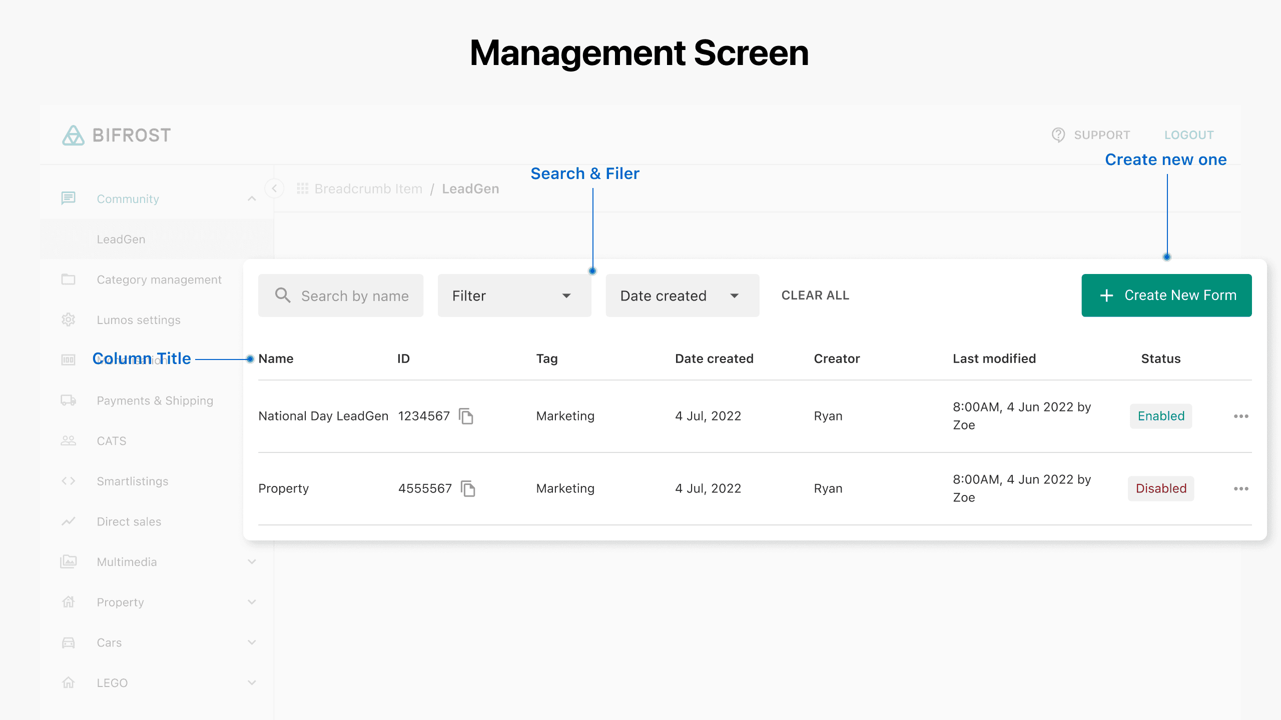Open the Date created dropdown
Viewport: 1281px width, 720px height.
pos(682,295)
